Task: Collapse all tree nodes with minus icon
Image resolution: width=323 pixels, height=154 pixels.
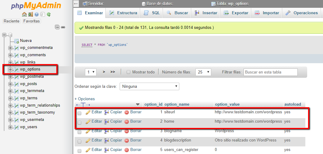Action: 57,27
